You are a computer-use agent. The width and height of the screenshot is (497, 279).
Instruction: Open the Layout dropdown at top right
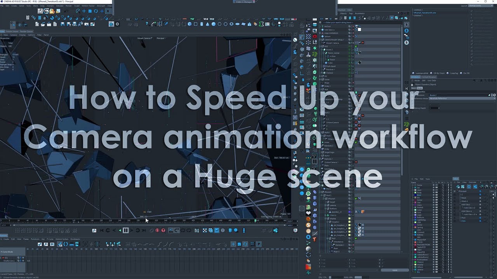pyautogui.click(x=481, y=5)
